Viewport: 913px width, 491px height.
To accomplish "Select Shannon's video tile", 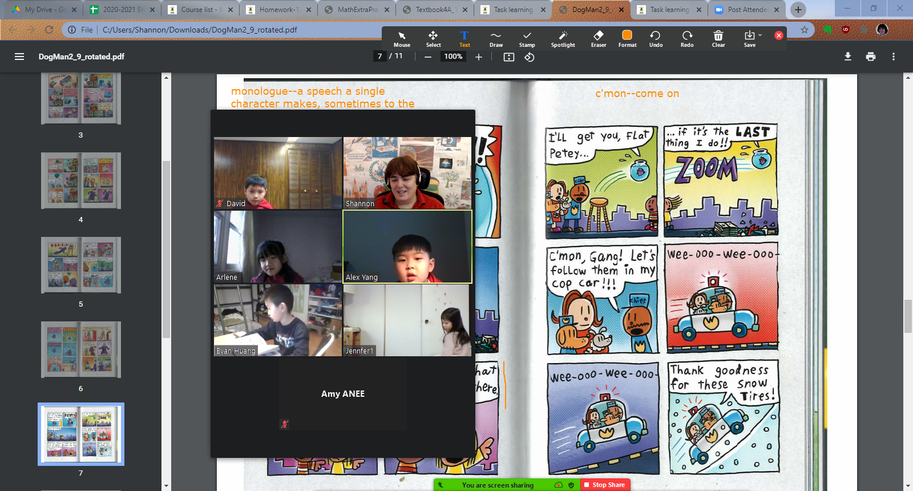I will pyautogui.click(x=407, y=173).
